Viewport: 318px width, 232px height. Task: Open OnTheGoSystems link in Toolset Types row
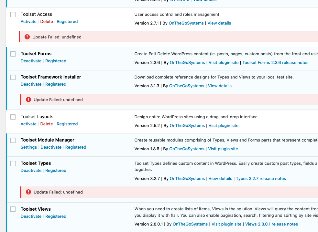tap(187, 179)
